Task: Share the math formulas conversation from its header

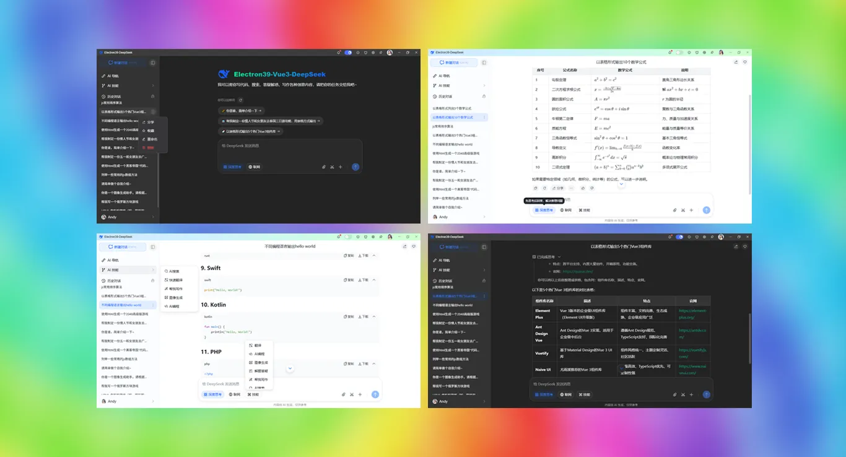Action: coord(736,63)
